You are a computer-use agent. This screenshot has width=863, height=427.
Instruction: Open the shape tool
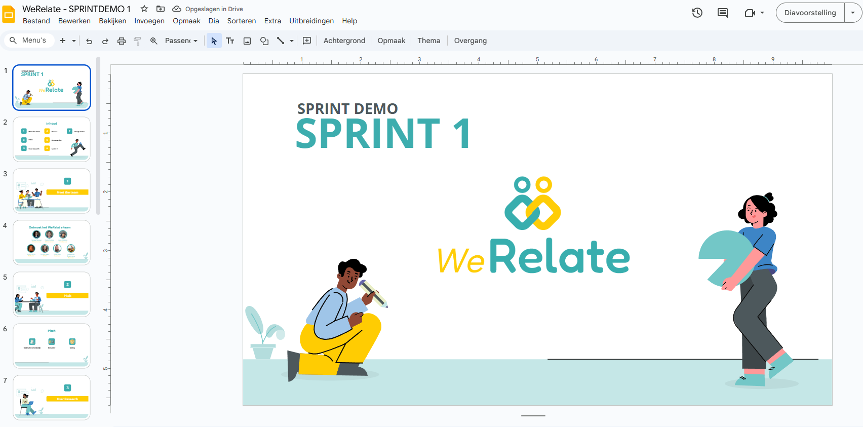(x=264, y=41)
